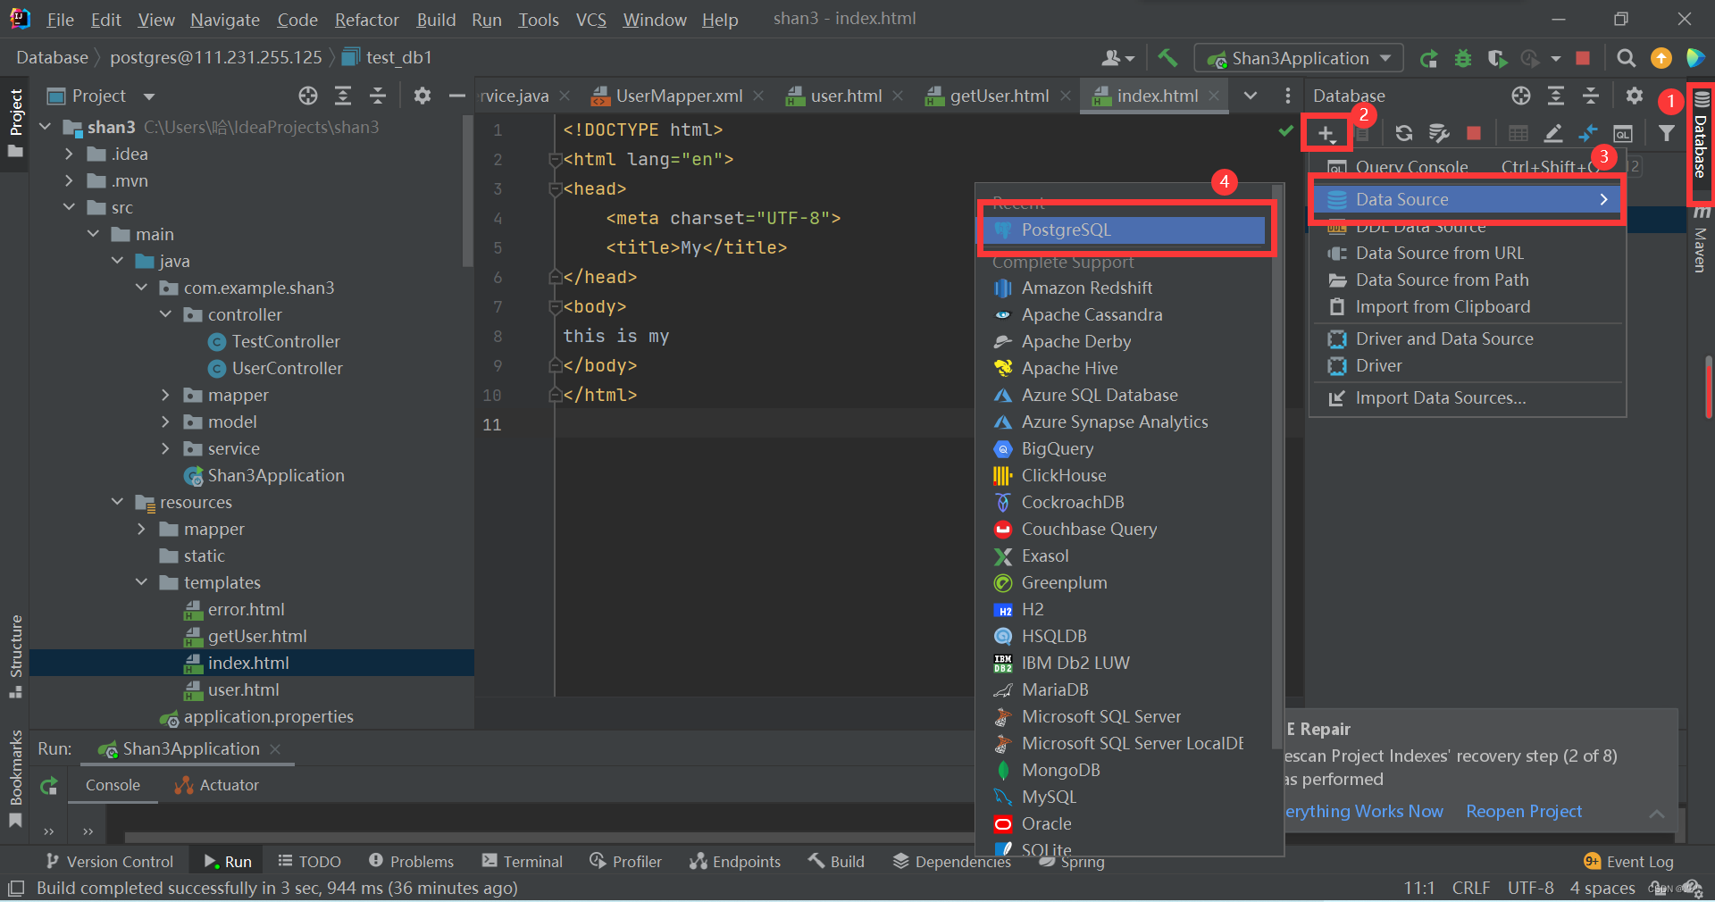The image size is (1715, 902).
Task: Open the Shan3Application run configuration dropdown
Action: tap(1300, 58)
